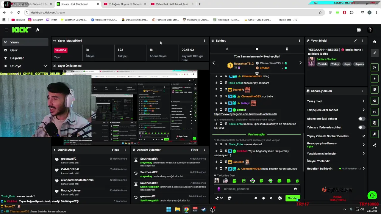The image size is (381, 214).
Task: Click the camera icon in right rail
Action: coord(374,123)
